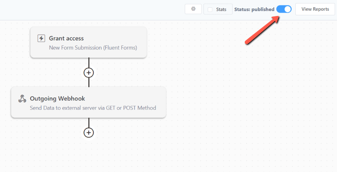
Task: Click the New Form Submission (Fluent Forms) text
Action: [93, 48]
